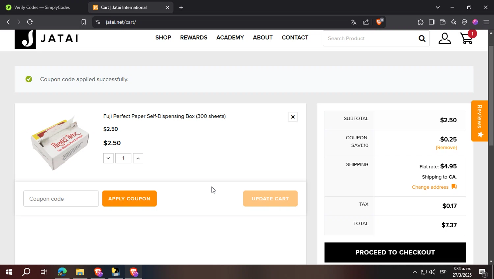494x279 pixels.
Task: Decrease quantity with down arrow
Action: (108, 158)
